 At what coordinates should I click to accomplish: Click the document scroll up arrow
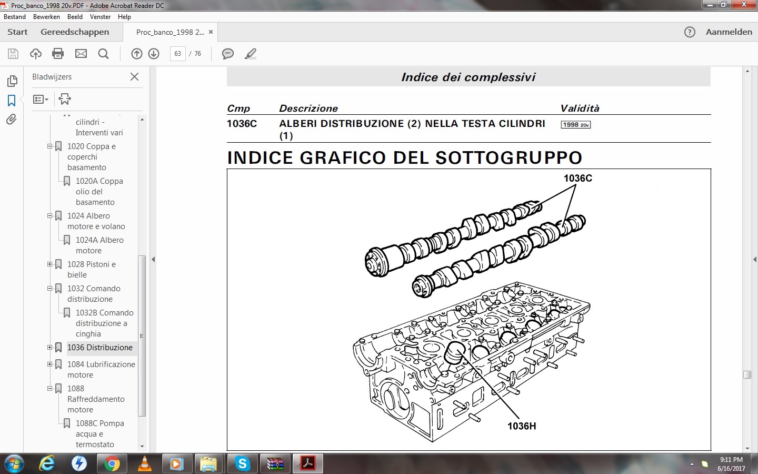click(x=747, y=71)
